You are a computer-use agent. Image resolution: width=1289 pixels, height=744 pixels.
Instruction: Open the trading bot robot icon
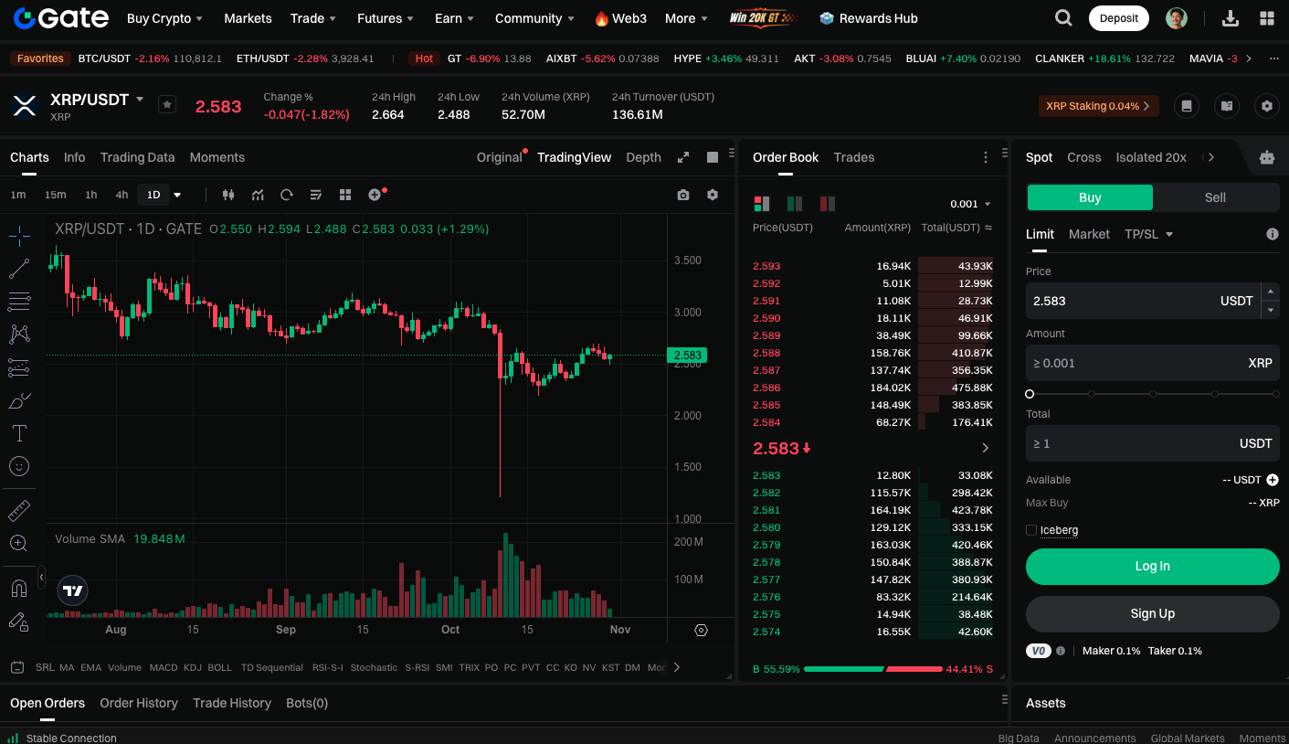1266,157
